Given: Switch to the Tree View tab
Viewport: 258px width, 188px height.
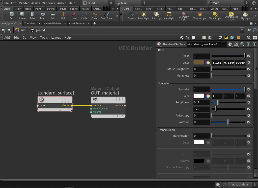Looking at the screenshot, I should point(30,23).
